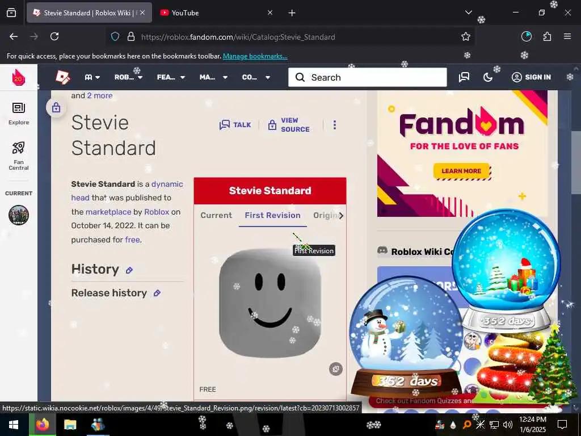581x436 pixels.
Task: Open the site security padlock info
Action: coord(131,37)
